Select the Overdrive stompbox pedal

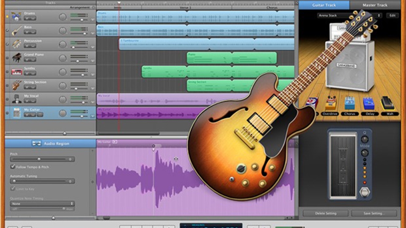[x=330, y=103]
